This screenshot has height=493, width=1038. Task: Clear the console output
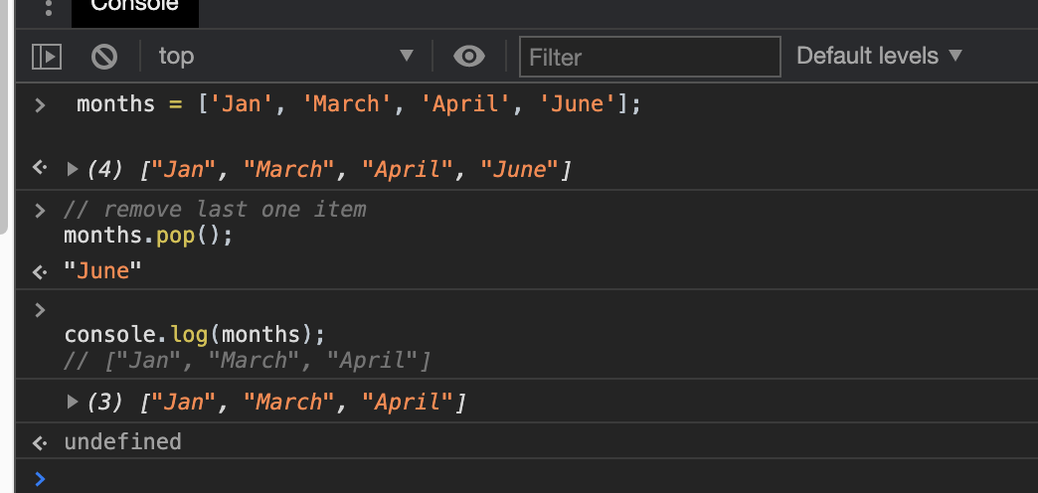[x=104, y=57]
